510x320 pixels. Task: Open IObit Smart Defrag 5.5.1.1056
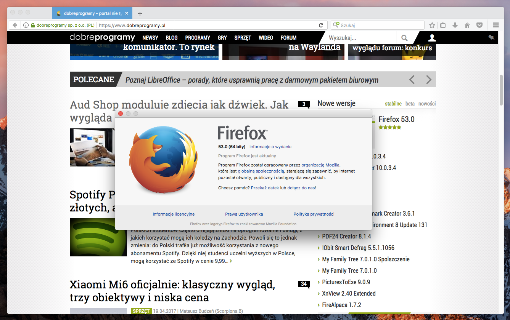(358, 248)
